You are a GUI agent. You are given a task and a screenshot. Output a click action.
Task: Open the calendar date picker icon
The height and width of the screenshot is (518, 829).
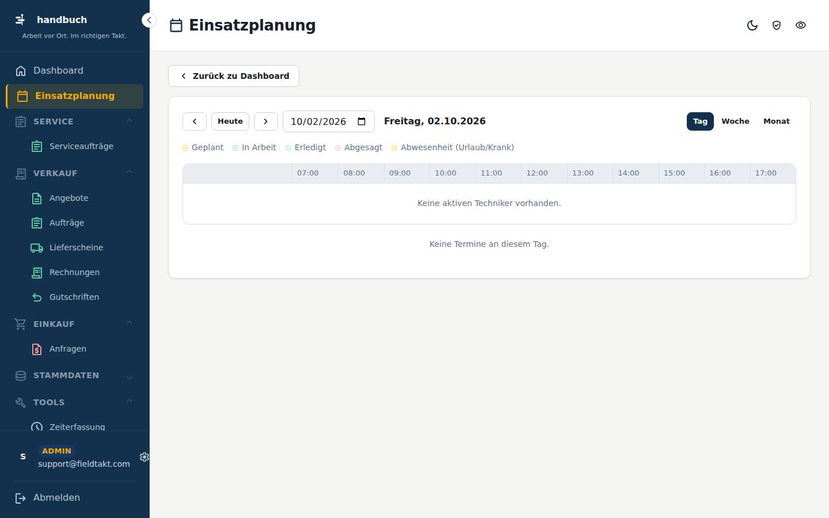click(x=362, y=121)
